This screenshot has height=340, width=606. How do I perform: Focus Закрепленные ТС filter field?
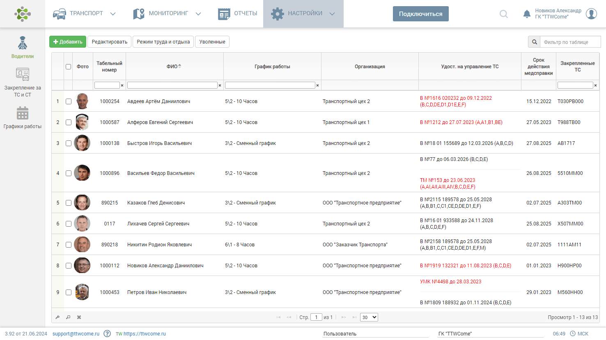[x=575, y=85]
